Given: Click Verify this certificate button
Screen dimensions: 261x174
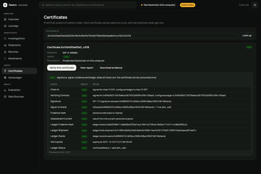Looking at the screenshot, I should click(x=62, y=68).
